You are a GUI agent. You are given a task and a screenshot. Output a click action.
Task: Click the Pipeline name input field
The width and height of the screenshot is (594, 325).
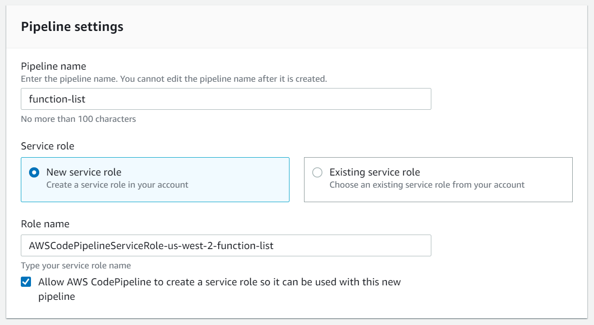click(226, 99)
